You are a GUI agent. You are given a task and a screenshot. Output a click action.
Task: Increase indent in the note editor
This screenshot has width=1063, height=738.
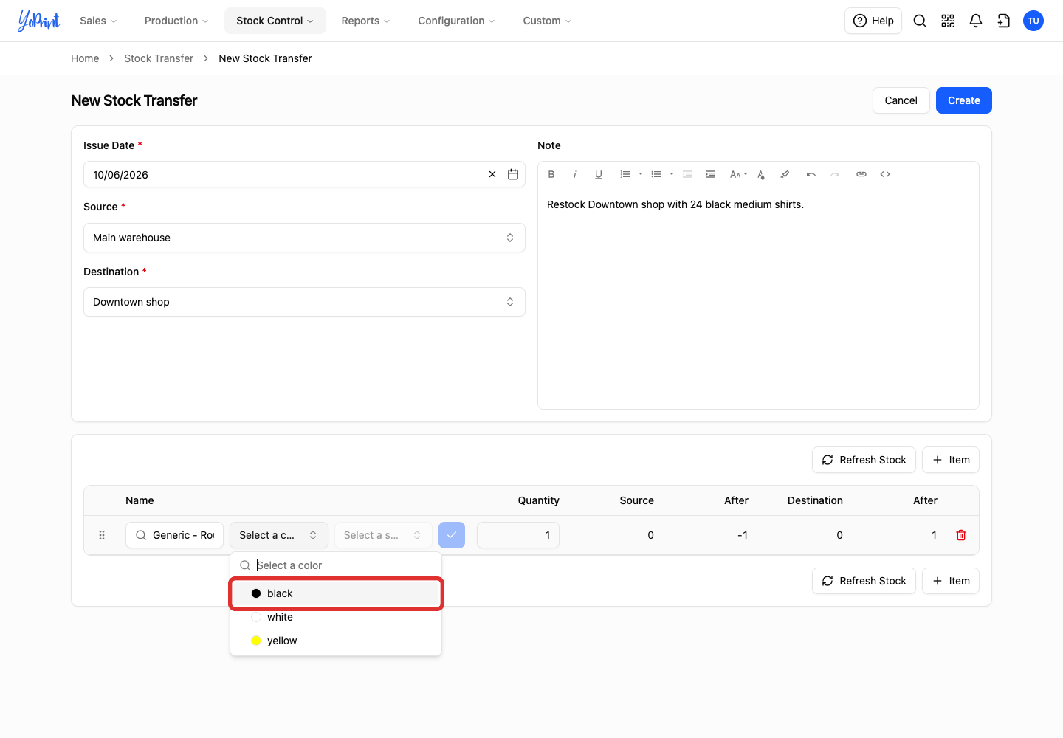pos(711,174)
